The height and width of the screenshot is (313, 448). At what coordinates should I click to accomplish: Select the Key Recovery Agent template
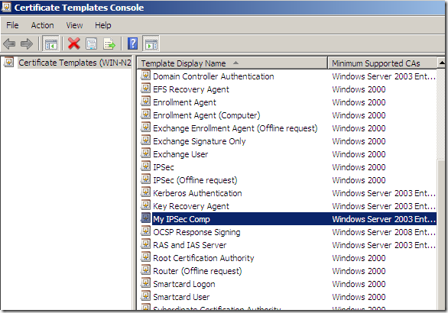191,206
